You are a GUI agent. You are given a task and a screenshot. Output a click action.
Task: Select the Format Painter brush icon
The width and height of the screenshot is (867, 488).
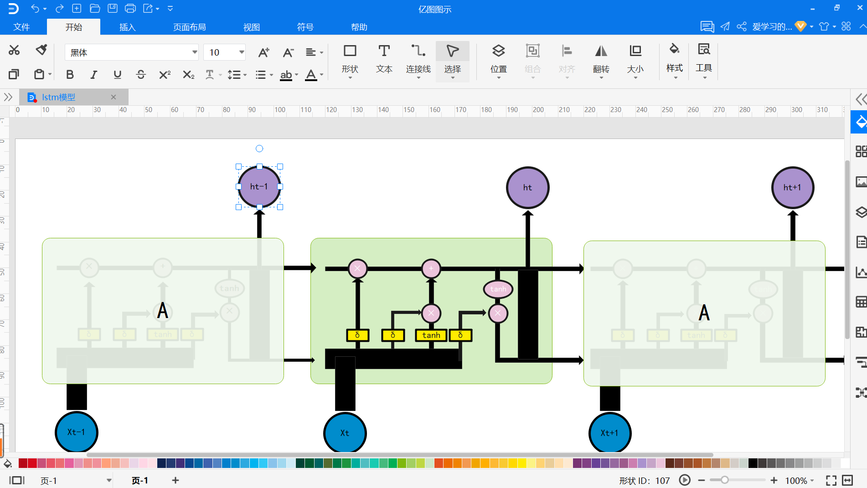41,50
